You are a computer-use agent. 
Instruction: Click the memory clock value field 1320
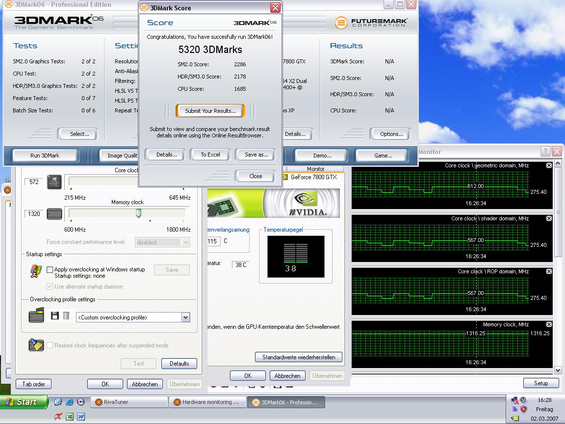pyautogui.click(x=34, y=214)
